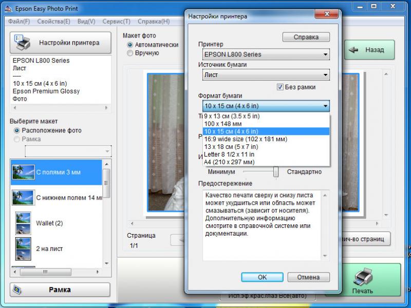Choose '9 x 13 см (3.5 x 5 in)' paper size
The image size is (411, 308).
tap(266, 116)
